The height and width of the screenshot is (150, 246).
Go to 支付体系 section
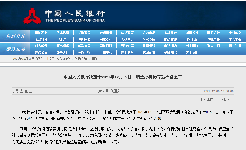(235, 33)
